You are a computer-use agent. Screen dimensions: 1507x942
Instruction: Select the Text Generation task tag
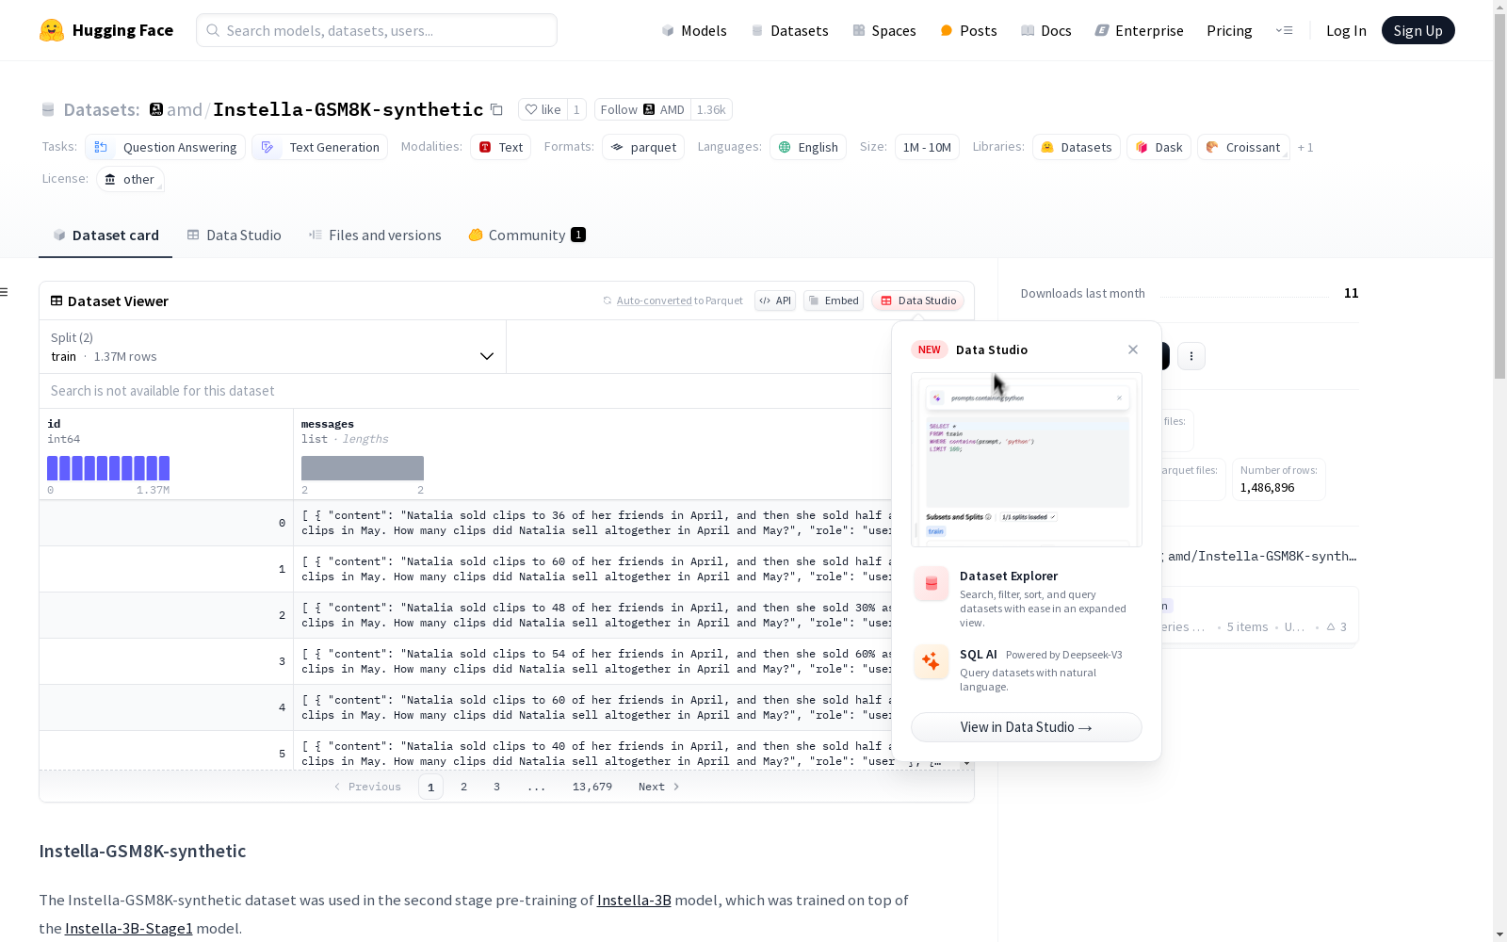[320, 147]
